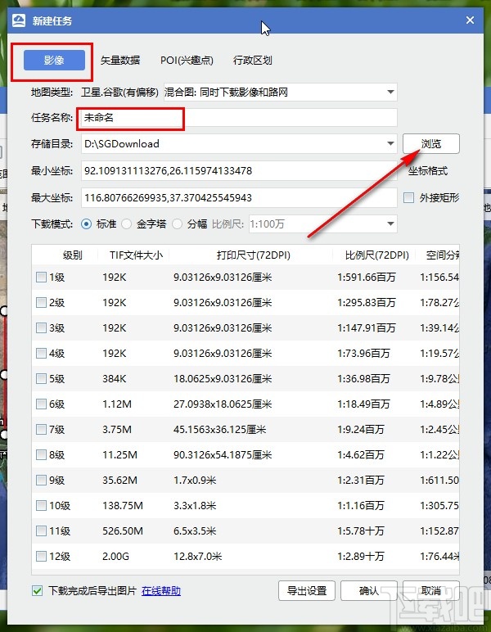The width and height of the screenshot is (491, 632).
Task: Open the 矢量数据 tab
Action: point(120,61)
